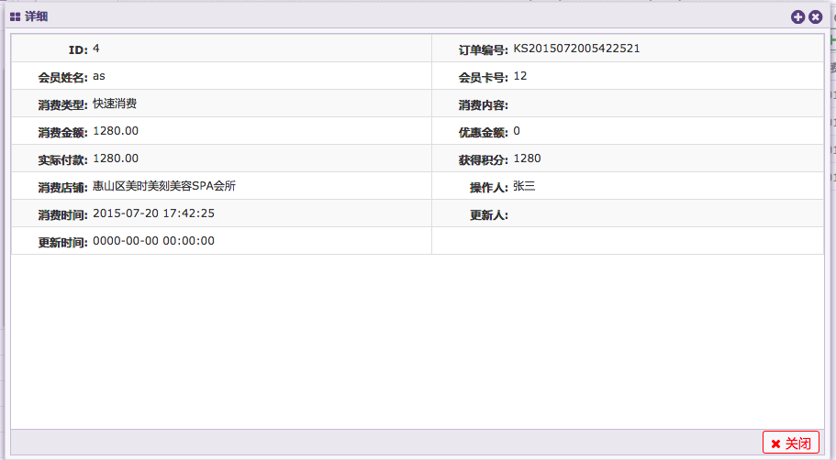
Task: Click member card number value 12
Action: point(520,76)
